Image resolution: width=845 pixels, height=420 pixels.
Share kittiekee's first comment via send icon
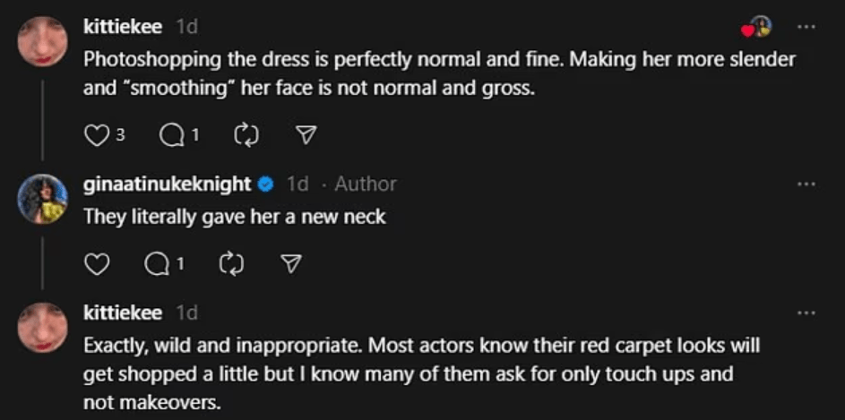[305, 135]
